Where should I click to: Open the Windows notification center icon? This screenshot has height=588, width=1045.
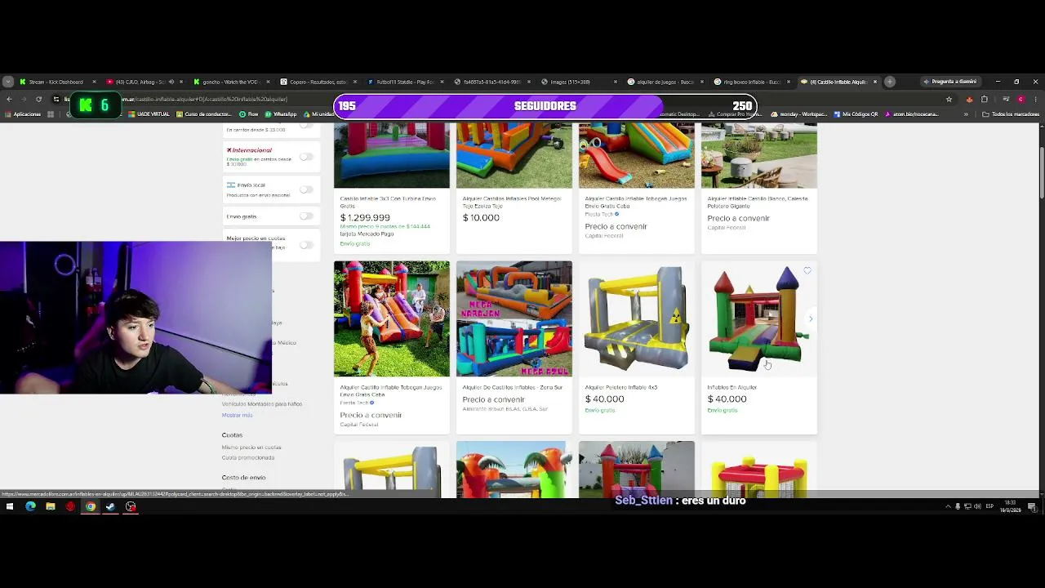tap(1033, 506)
